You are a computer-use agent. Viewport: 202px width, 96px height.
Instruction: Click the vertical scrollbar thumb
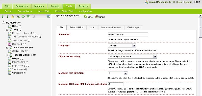click(200, 28)
